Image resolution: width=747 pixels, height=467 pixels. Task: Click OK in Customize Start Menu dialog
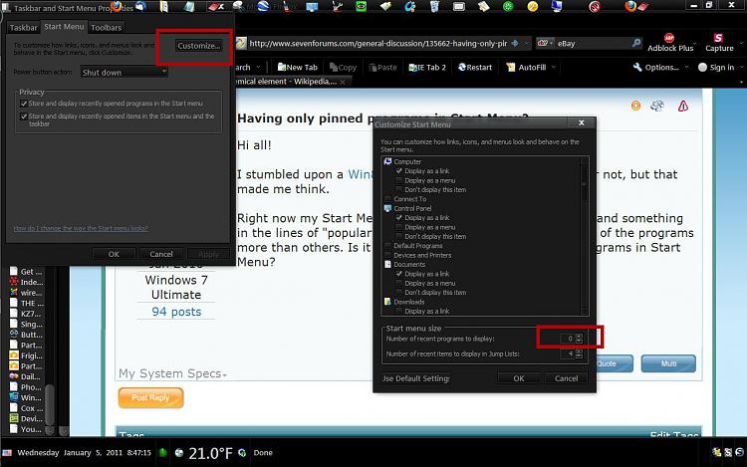(x=519, y=378)
